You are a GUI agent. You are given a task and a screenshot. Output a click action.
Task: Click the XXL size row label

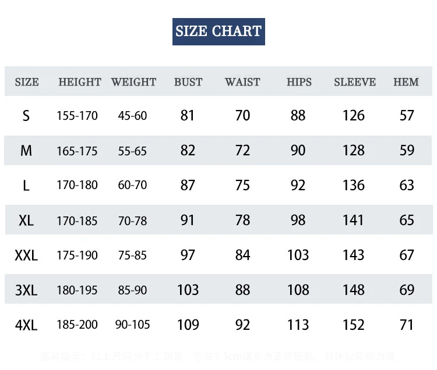tap(26, 255)
